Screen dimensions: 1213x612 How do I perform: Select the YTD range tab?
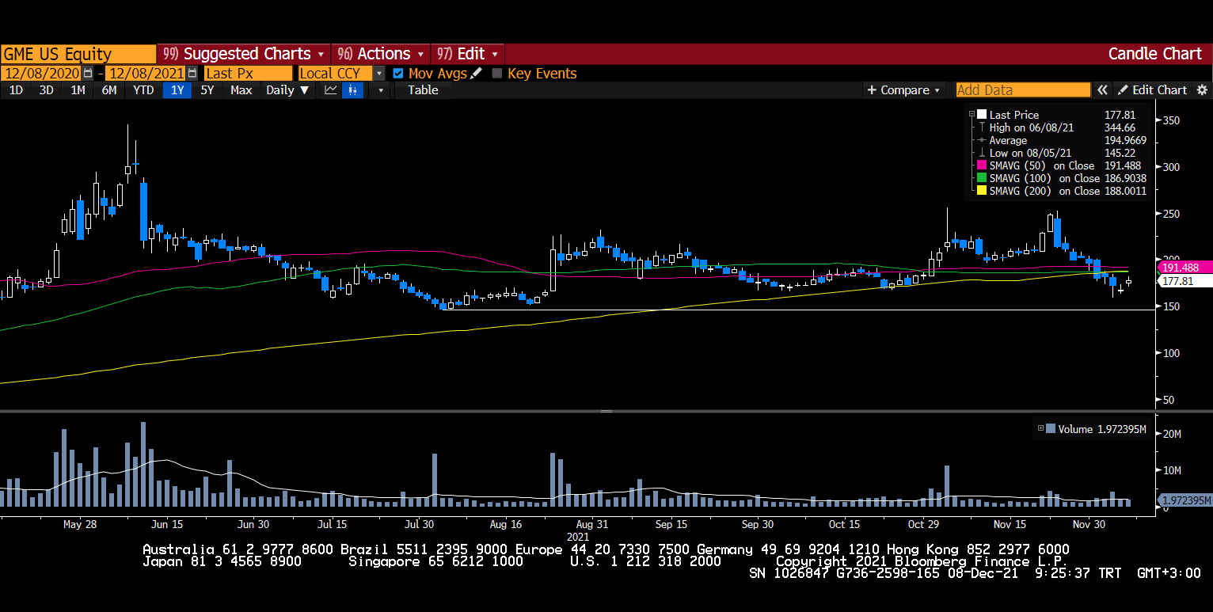coord(143,90)
